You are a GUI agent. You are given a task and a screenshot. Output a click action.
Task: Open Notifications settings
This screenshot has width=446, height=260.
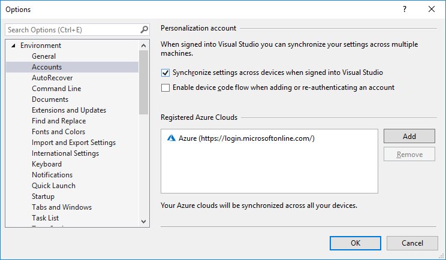pos(52,175)
